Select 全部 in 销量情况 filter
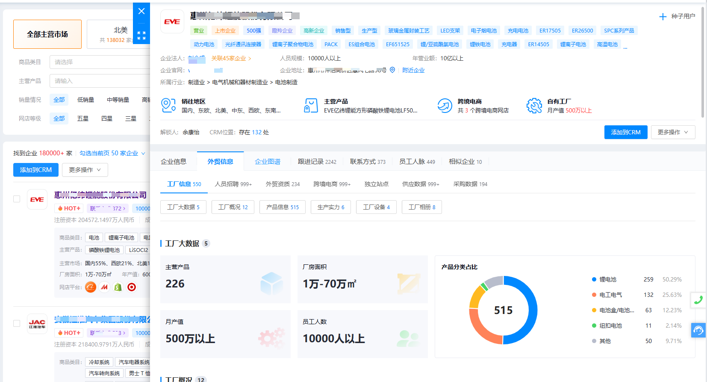Image resolution: width=707 pixels, height=382 pixels. click(59, 100)
